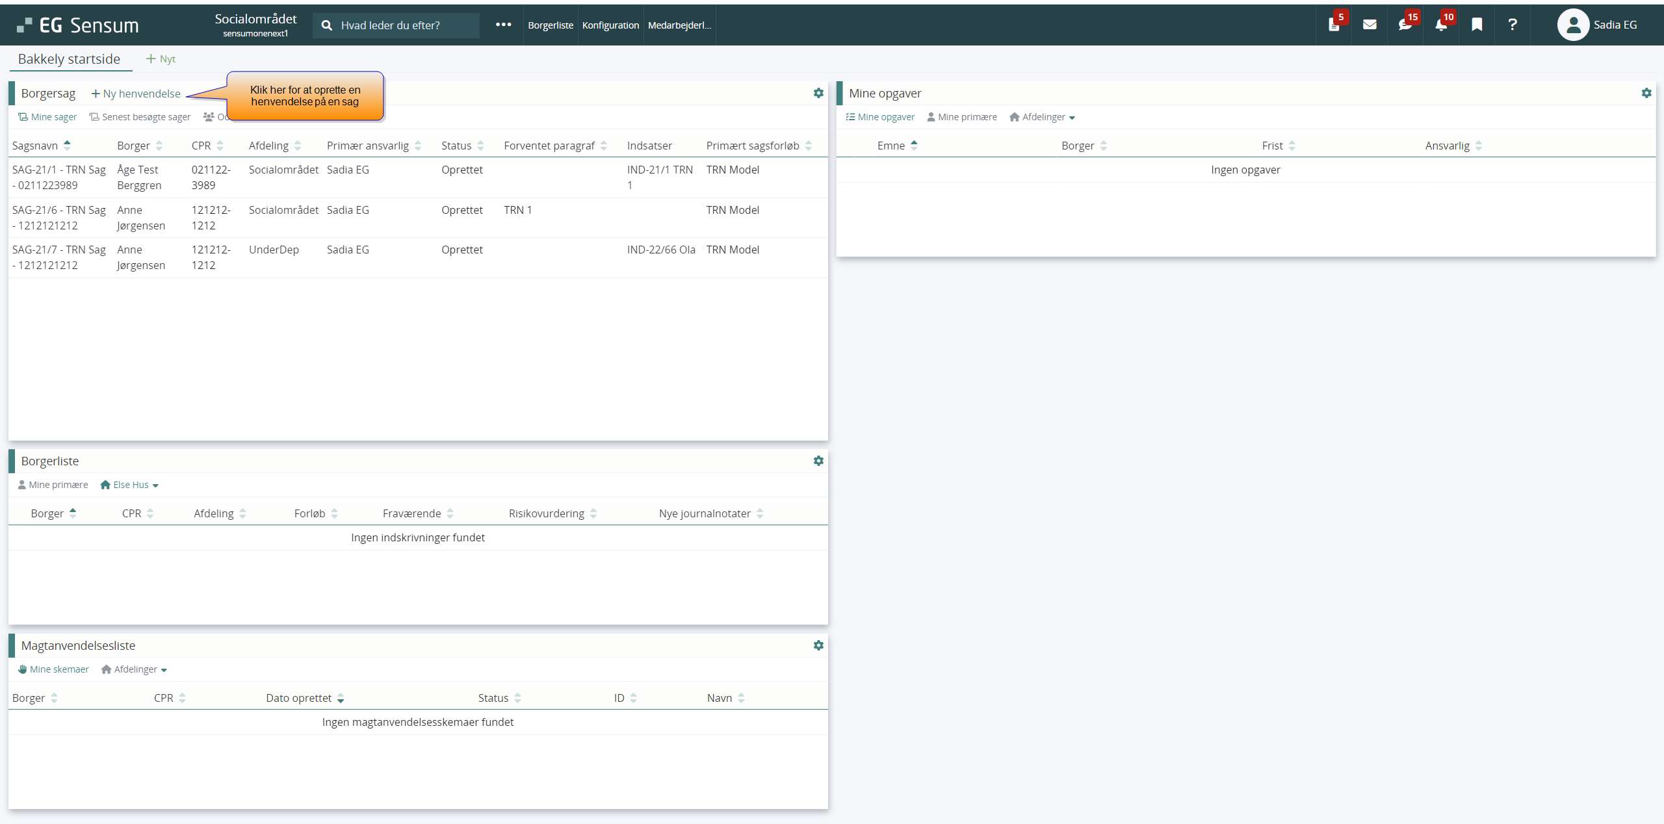Select Mine opgaver filter tab
This screenshot has width=1664, height=824.
click(880, 117)
